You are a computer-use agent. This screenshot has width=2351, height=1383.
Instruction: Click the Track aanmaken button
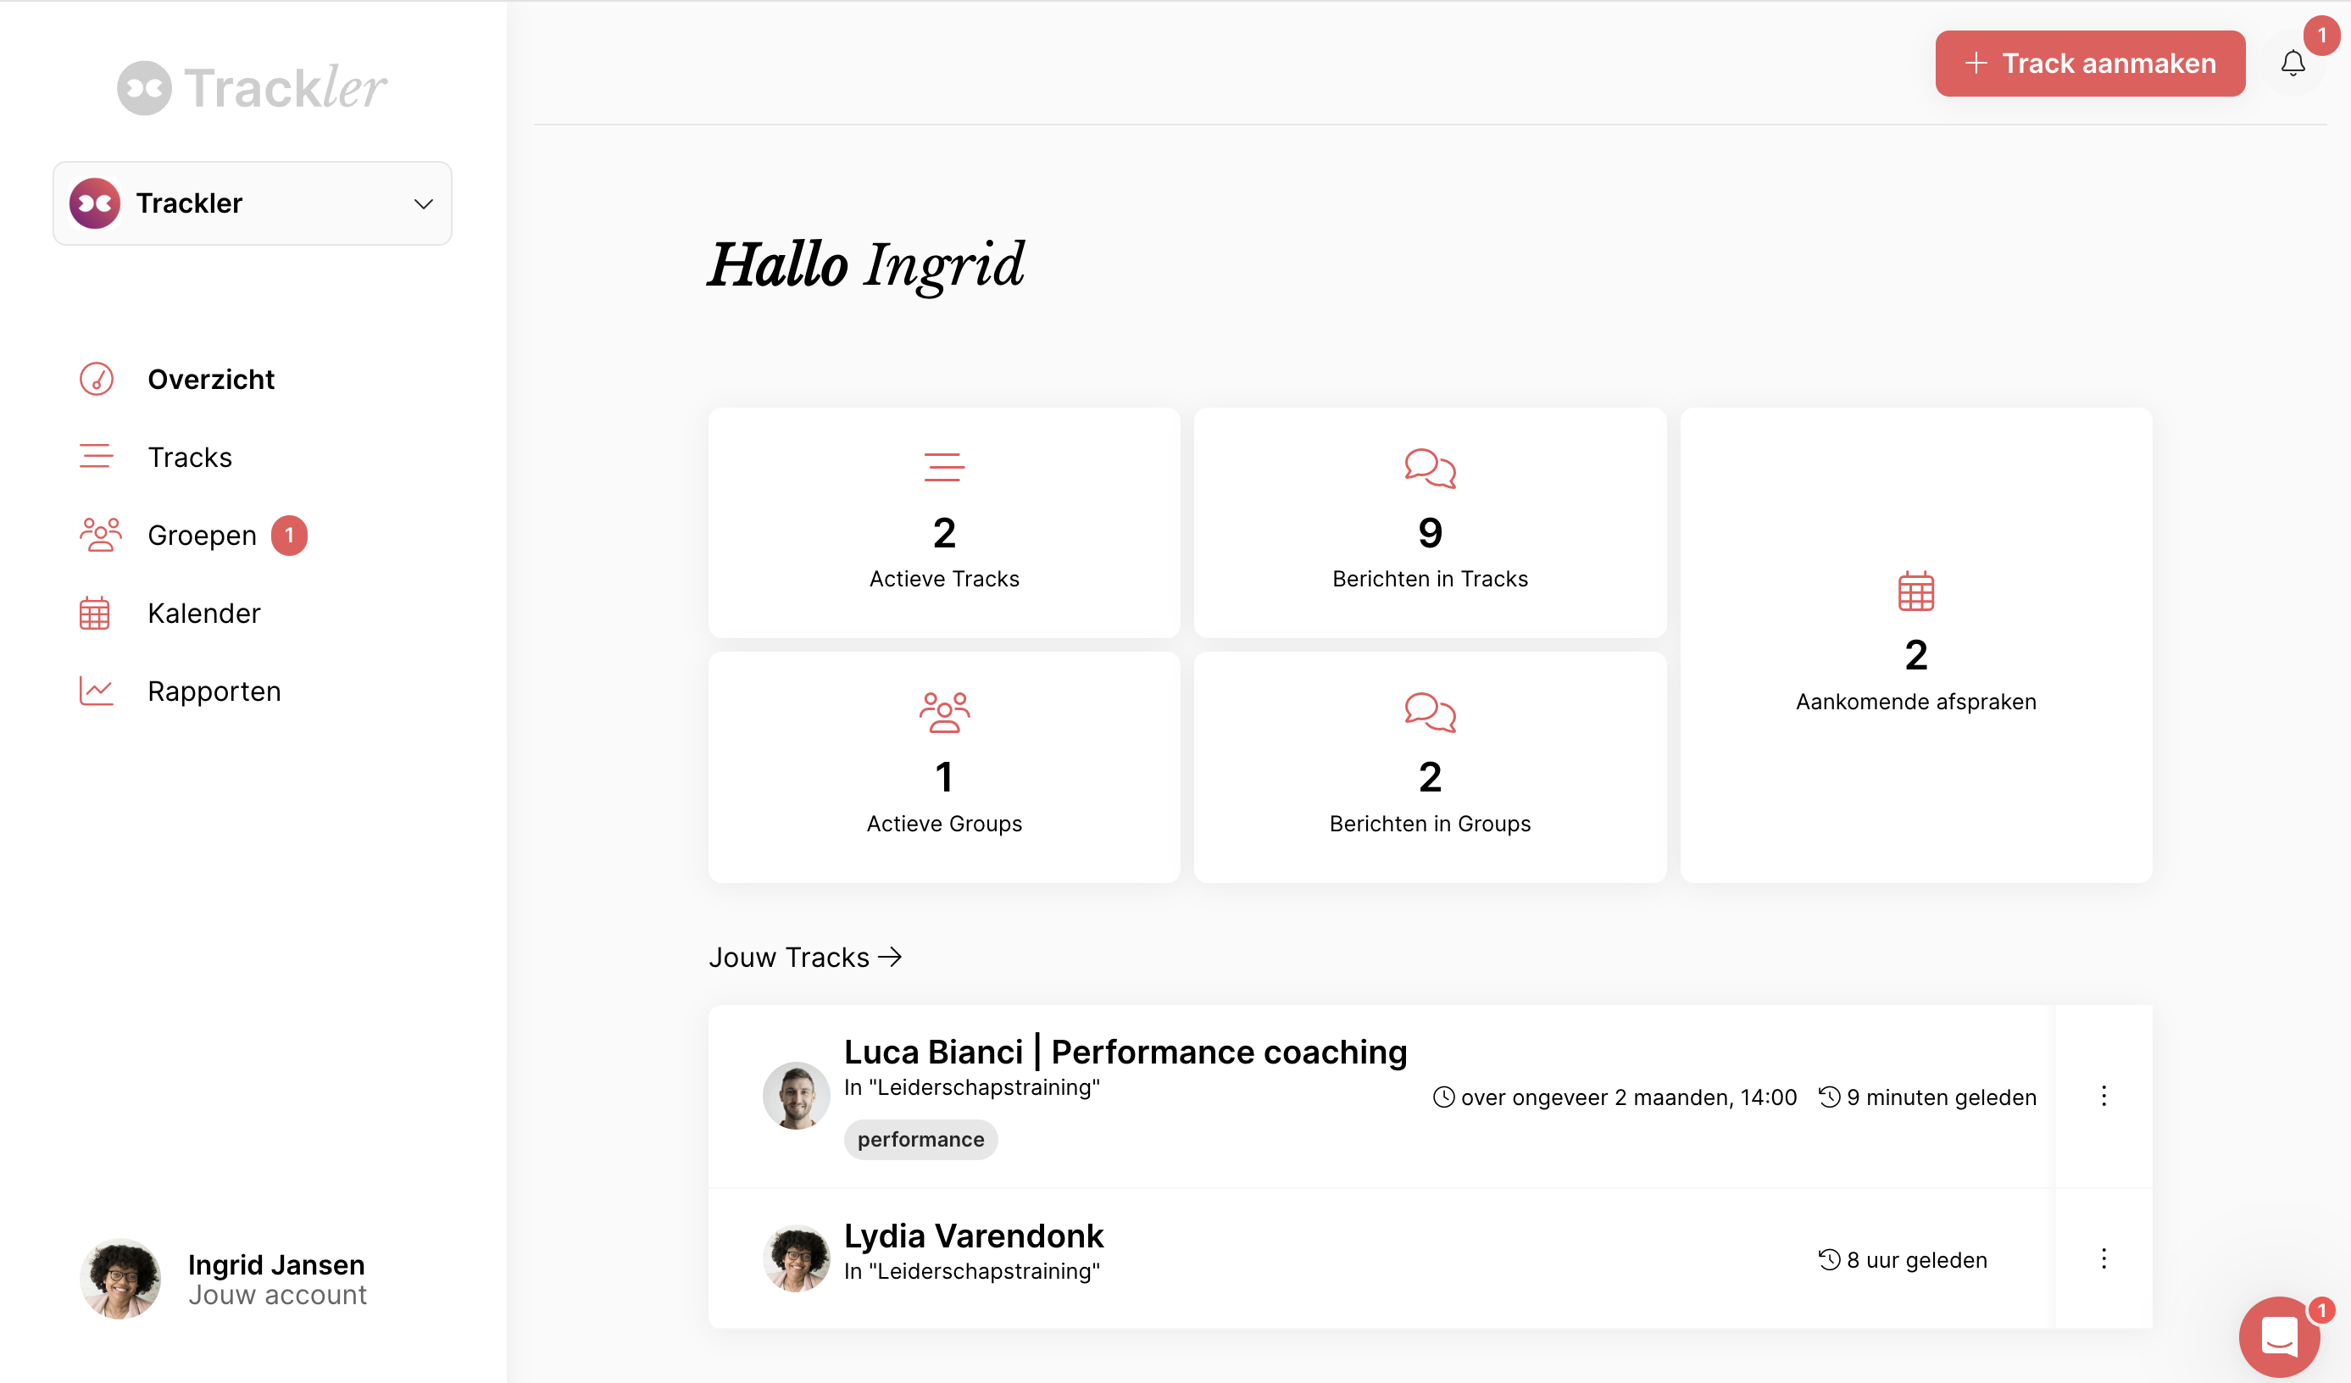pyautogui.click(x=2090, y=64)
